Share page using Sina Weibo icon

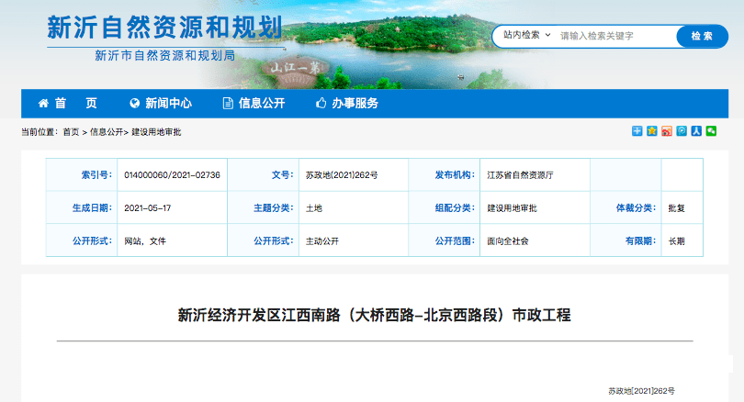(x=667, y=131)
